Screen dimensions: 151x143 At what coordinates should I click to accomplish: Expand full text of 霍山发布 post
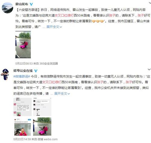pos(54,27)
